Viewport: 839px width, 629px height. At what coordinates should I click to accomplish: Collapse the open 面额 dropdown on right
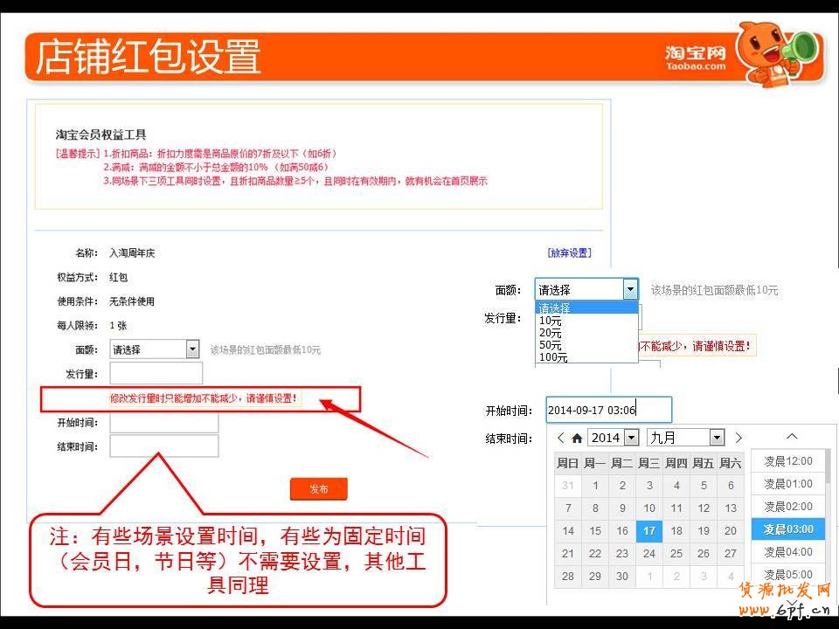coord(630,290)
